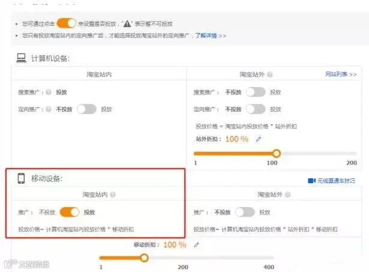Enable computer 淘宝站外 定向推广 switch

pos(256,109)
